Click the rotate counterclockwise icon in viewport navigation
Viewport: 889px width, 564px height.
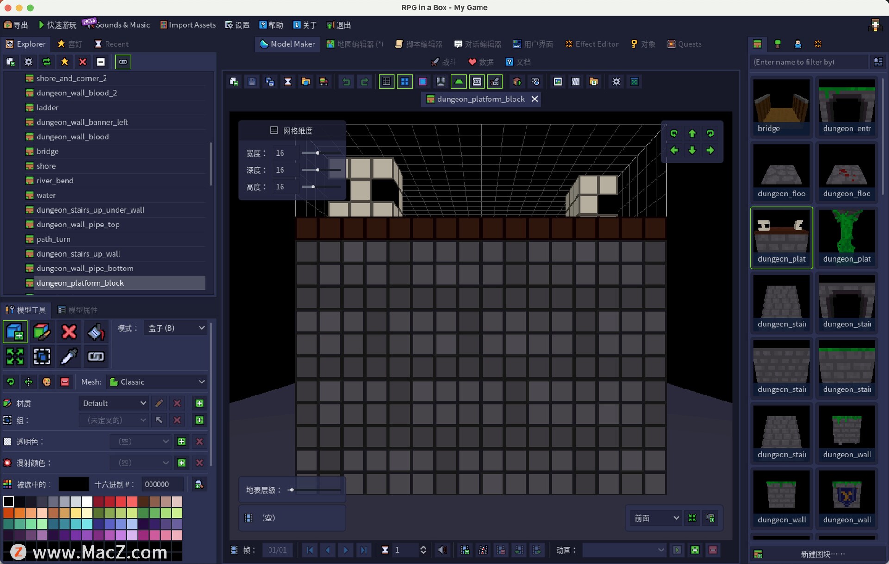pos(674,133)
